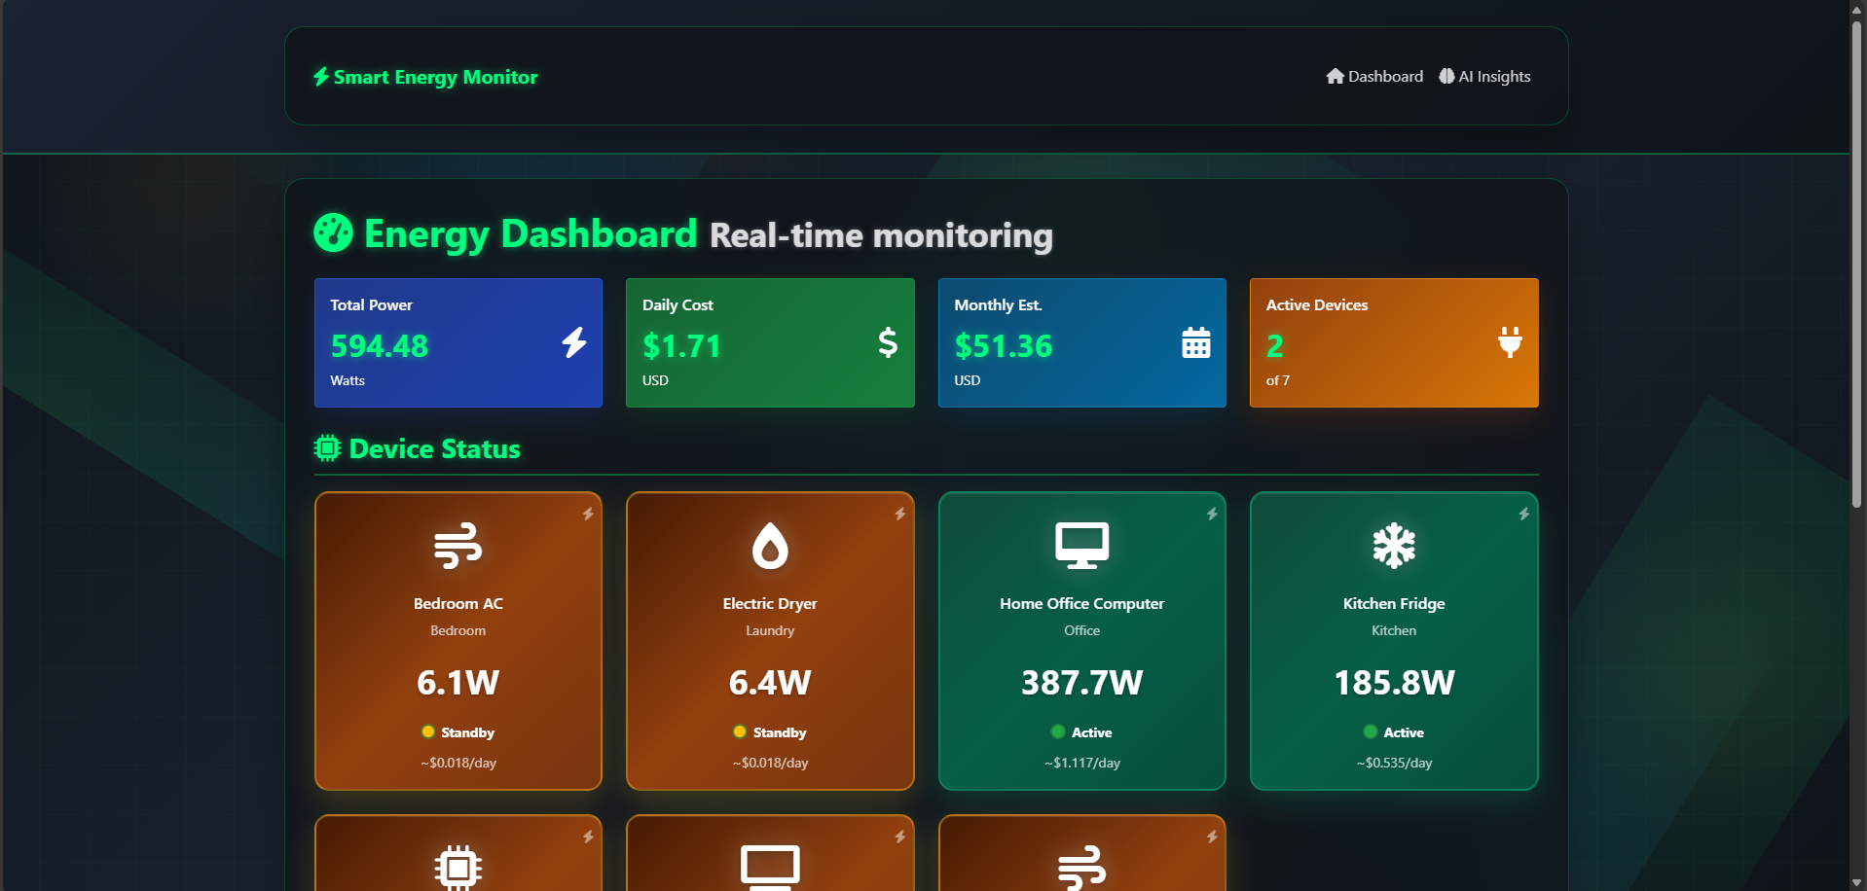Click the Energy Dashboard heading text

click(x=531, y=234)
